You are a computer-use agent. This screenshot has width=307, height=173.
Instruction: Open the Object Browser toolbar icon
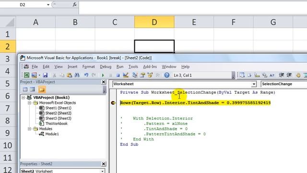pos(150,75)
